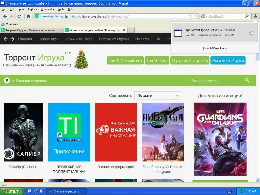Open containing folder for App-Torrent-Igruha setup
Screen dimensions: 260x195
[x=251, y=33]
